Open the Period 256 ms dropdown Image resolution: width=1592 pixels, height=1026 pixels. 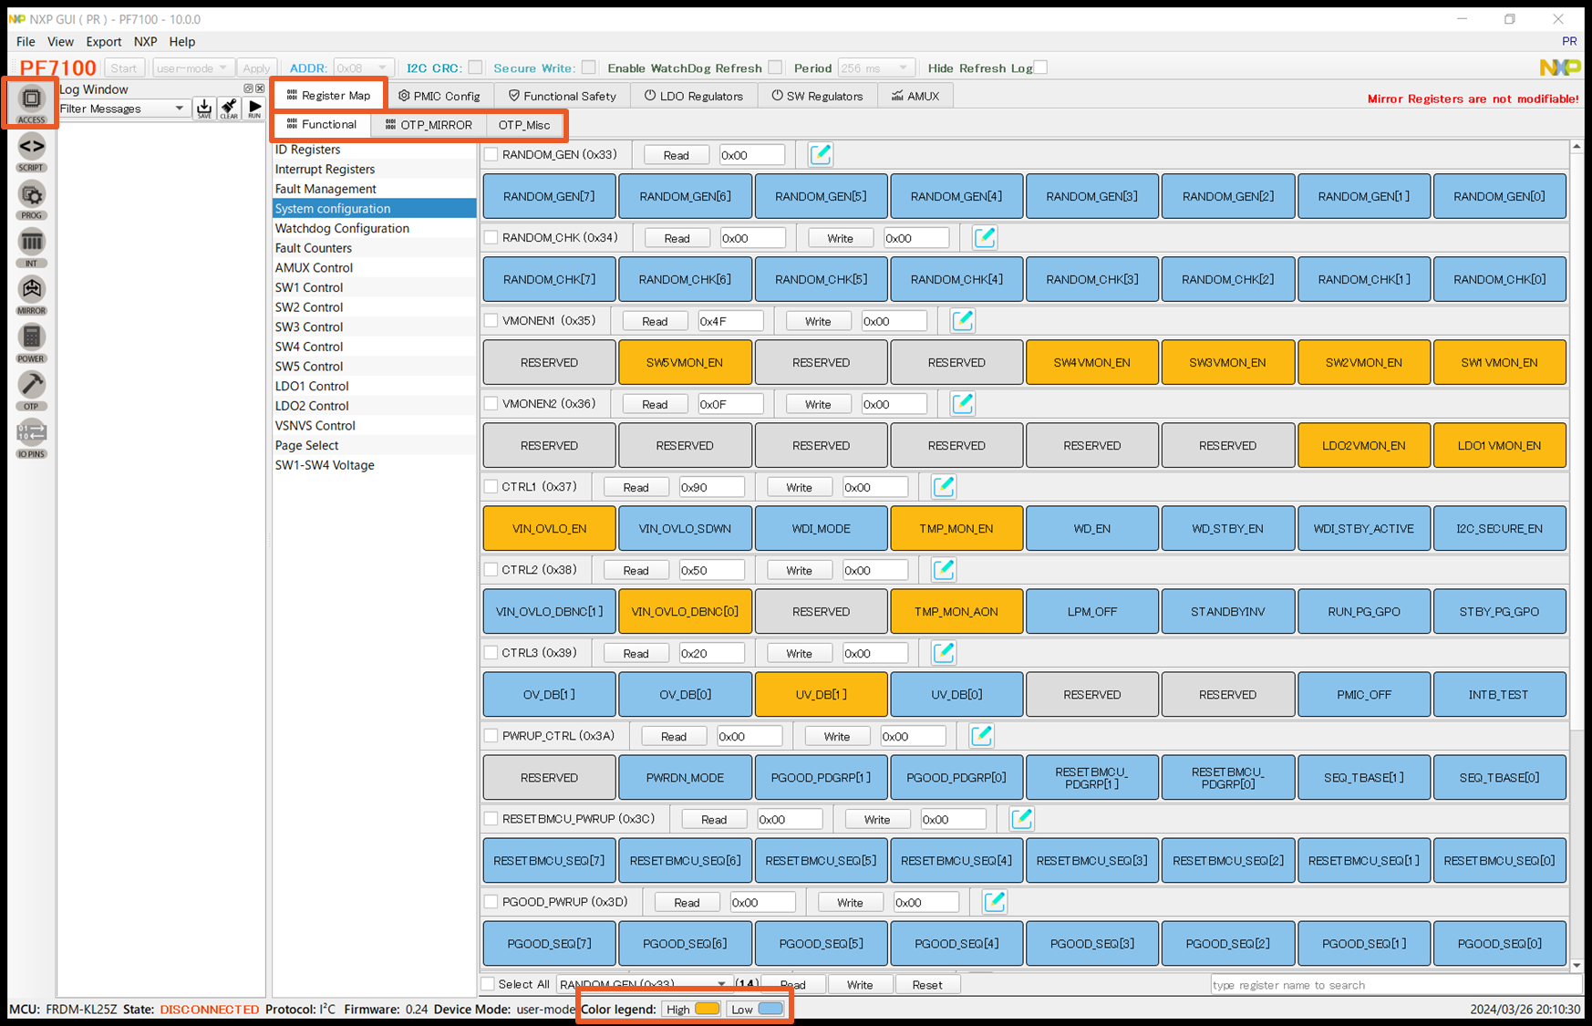903,68
